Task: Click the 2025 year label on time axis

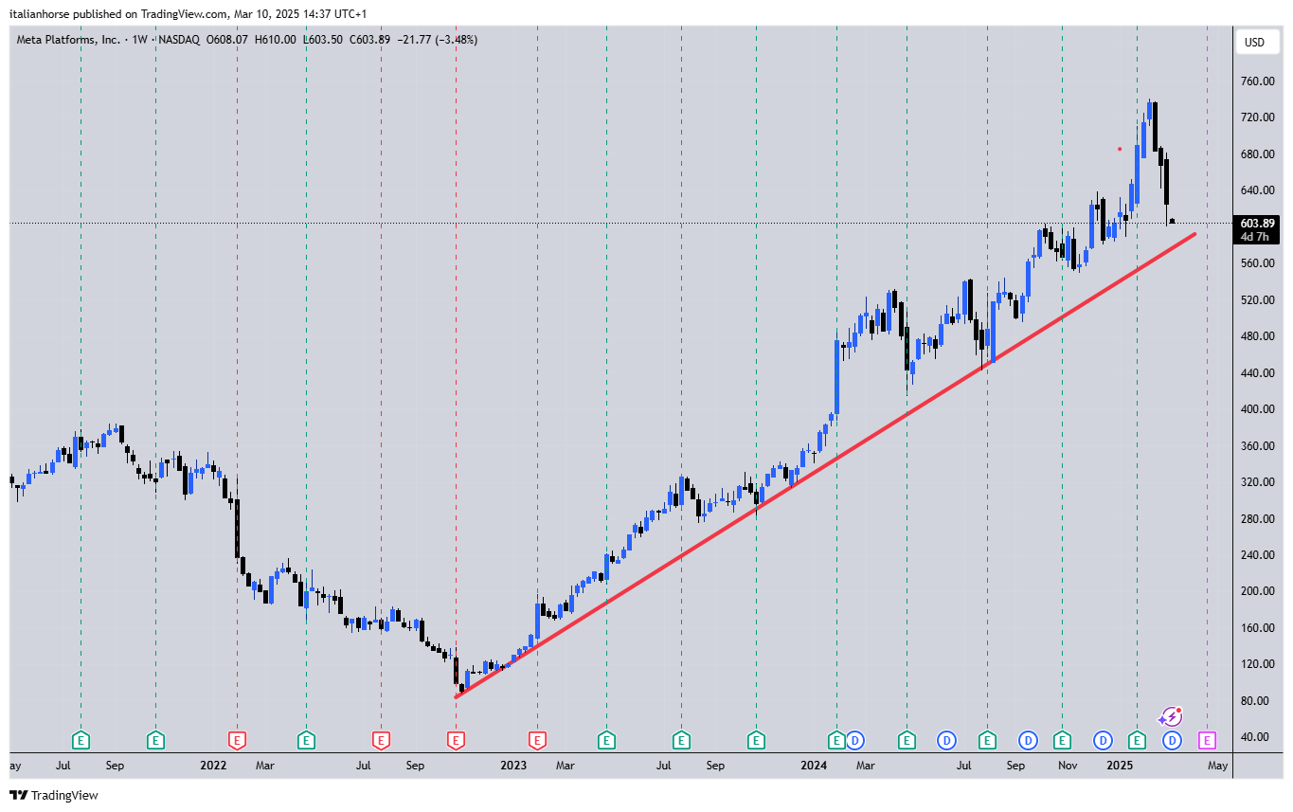Action: click(1120, 765)
